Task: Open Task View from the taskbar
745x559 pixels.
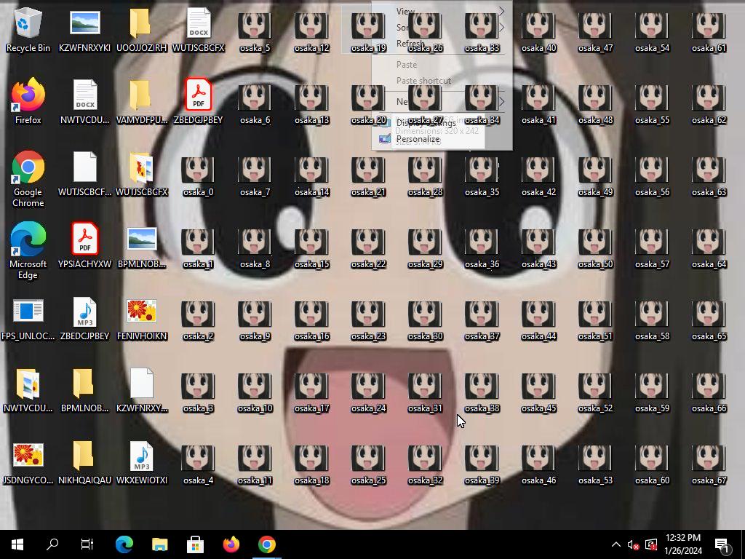Action: pyautogui.click(x=87, y=544)
